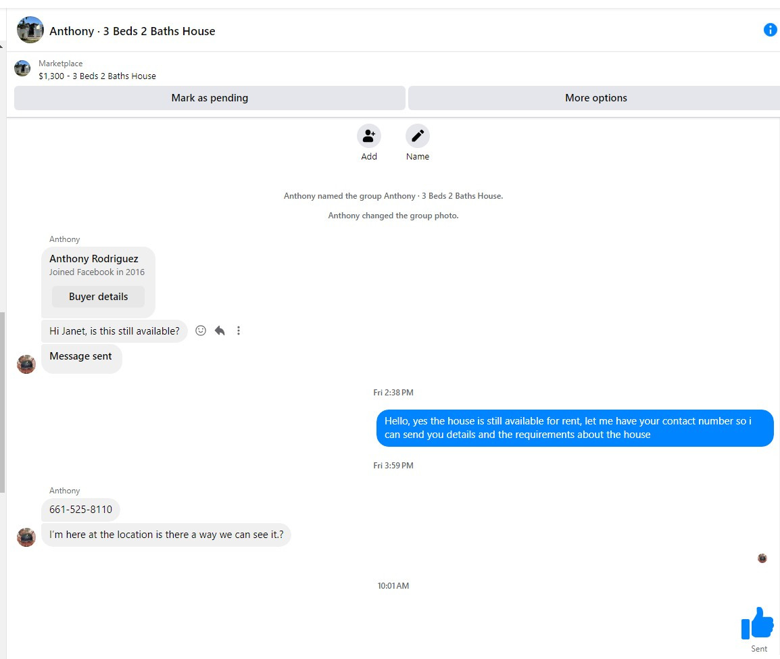This screenshot has height=659, width=780.
Task: Click Marketplace listing thumbnail
Action: point(22,68)
